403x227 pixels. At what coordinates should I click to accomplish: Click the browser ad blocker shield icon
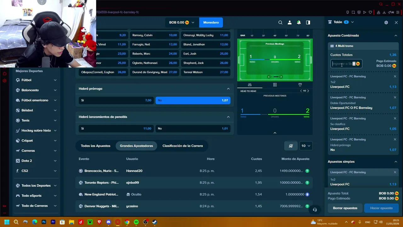[x=359, y=12]
